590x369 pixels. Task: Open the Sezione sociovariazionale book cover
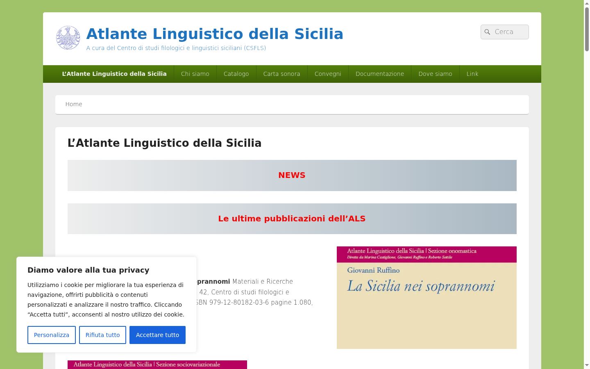[x=157, y=364]
